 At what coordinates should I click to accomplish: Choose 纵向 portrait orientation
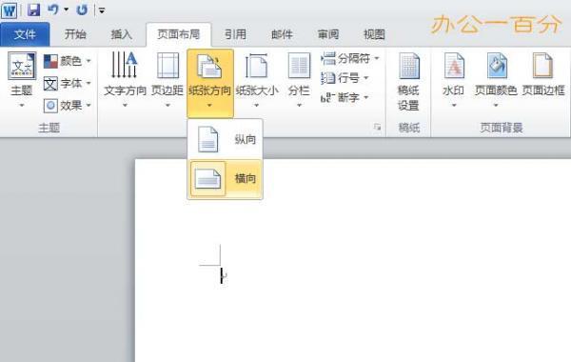pos(225,139)
